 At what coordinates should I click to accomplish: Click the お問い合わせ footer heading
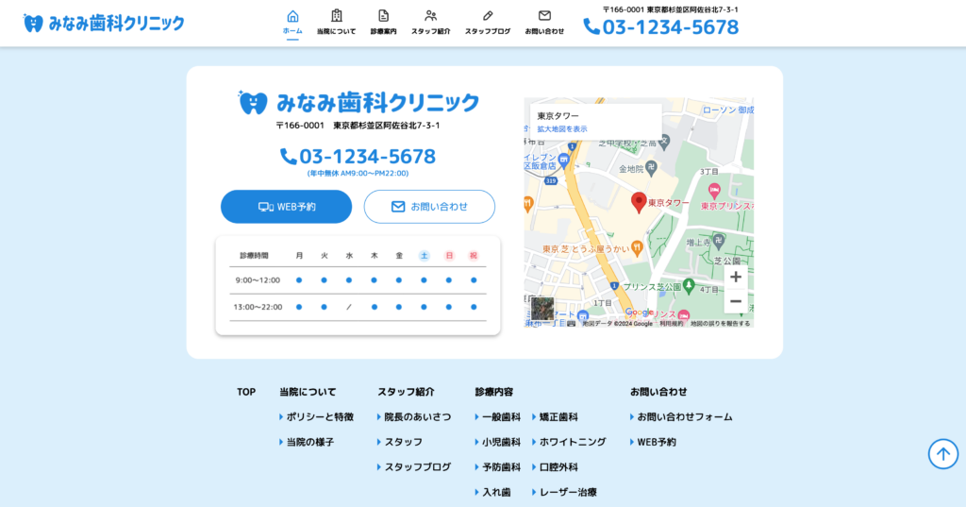pyautogui.click(x=658, y=392)
